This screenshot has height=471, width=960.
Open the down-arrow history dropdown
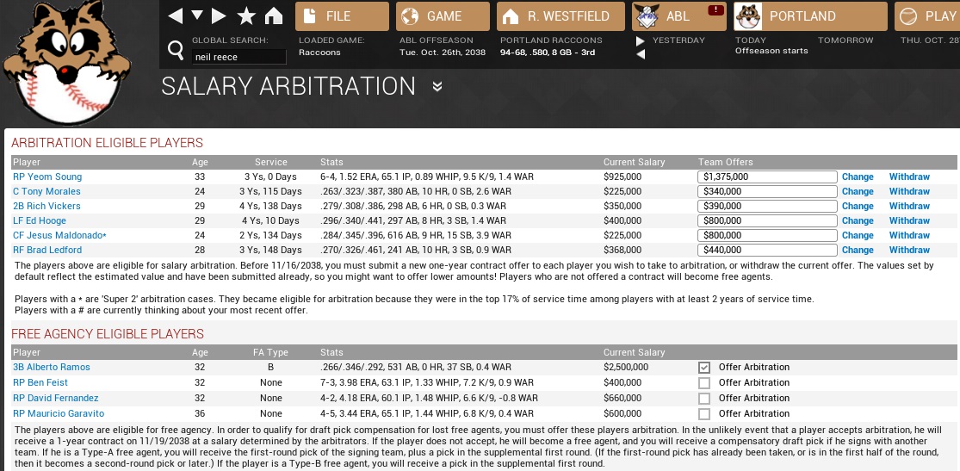(x=197, y=15)
